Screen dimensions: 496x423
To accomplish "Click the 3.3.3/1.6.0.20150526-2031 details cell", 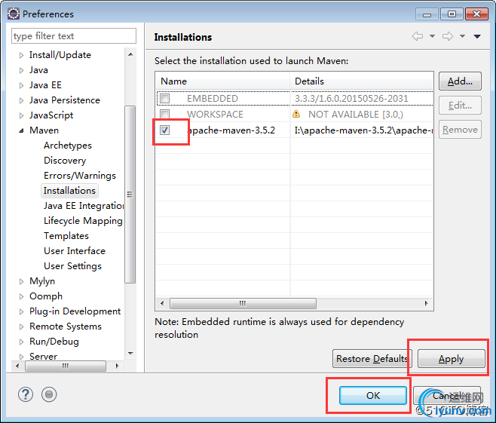I will (351, 98).
